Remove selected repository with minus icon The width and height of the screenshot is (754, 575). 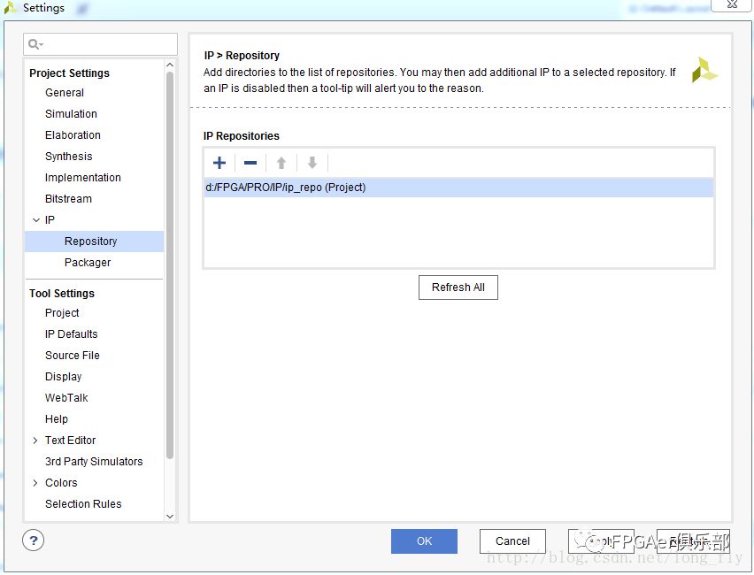click(x=250, y=163)
